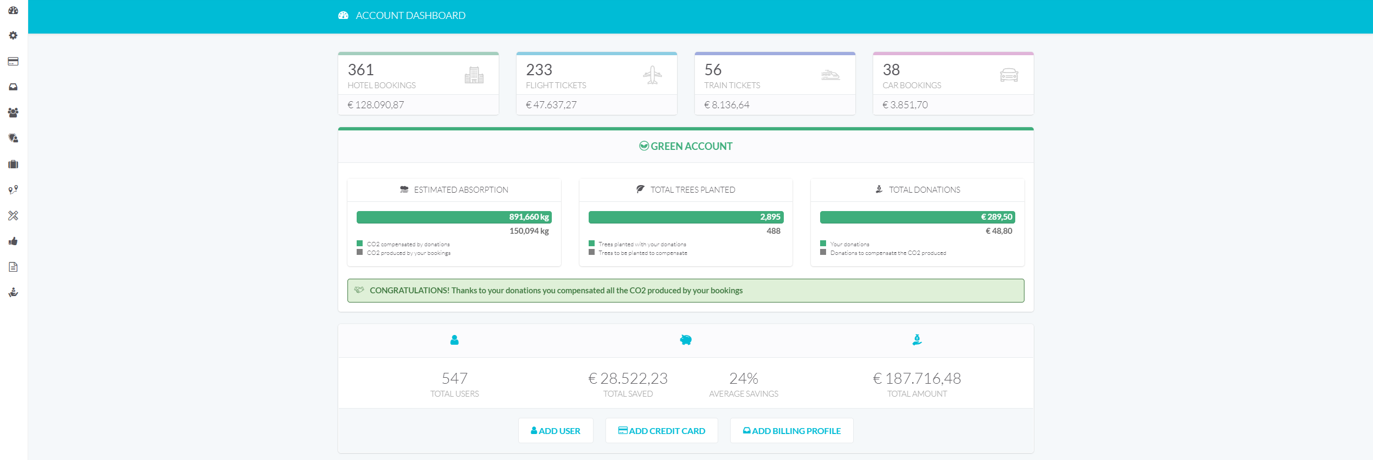This screenshot has width=1373, height=460.
Task: Click the header dashboard gauge icon
Action: (343, 15)
